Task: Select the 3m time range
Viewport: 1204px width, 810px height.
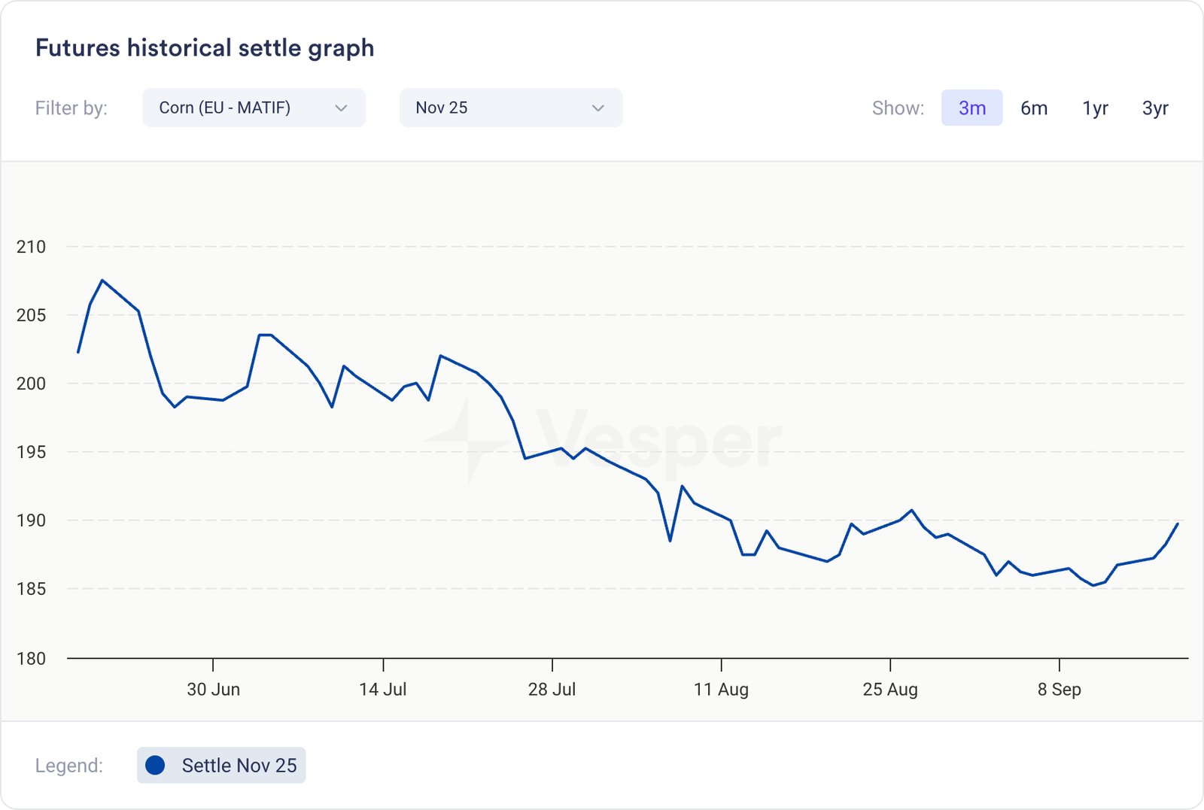Action: click(971, 108)
